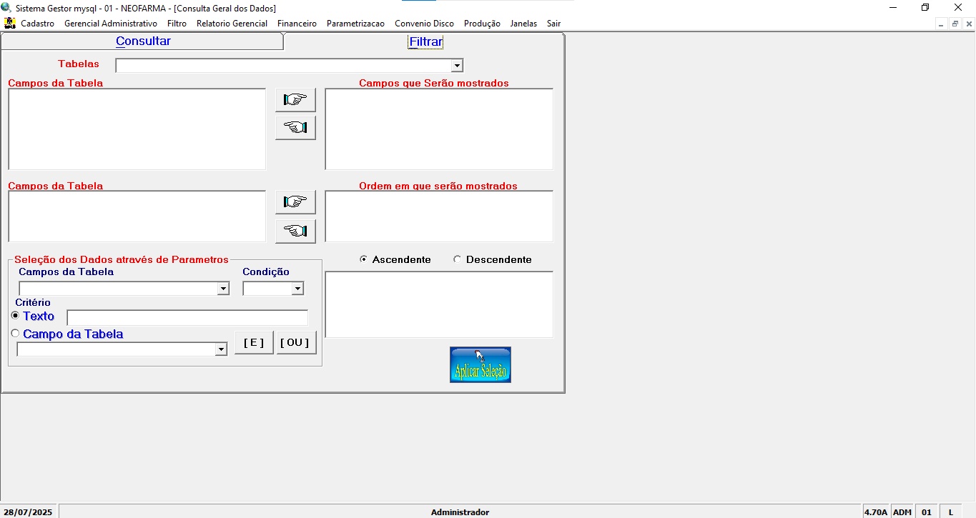Switch to the Consultar tab
976x518 pixels.
[143, 41]
